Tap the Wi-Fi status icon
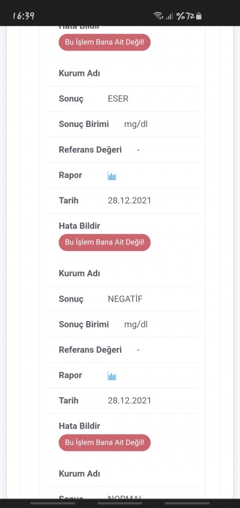The width and height of the screenshot is (240, 508). click(x=158, y=16)
